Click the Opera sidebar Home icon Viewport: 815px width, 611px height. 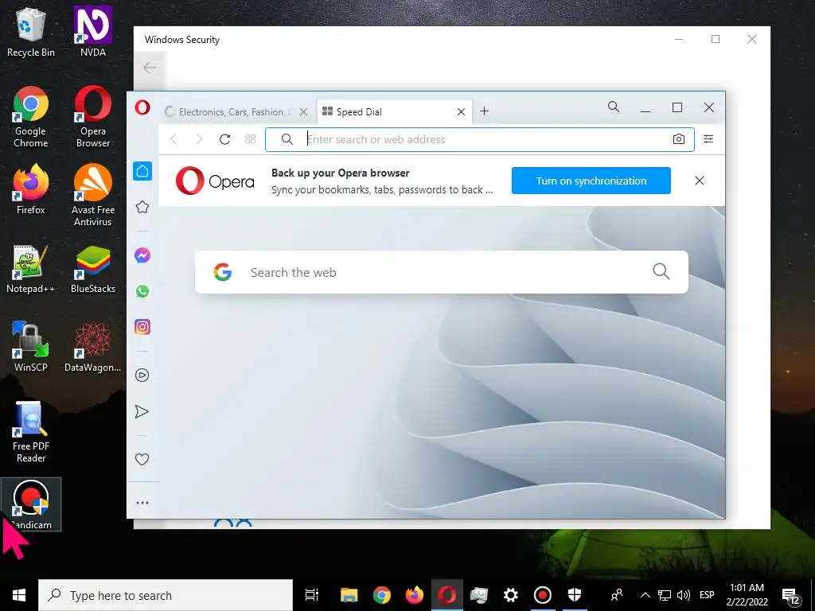pos(142,171)
